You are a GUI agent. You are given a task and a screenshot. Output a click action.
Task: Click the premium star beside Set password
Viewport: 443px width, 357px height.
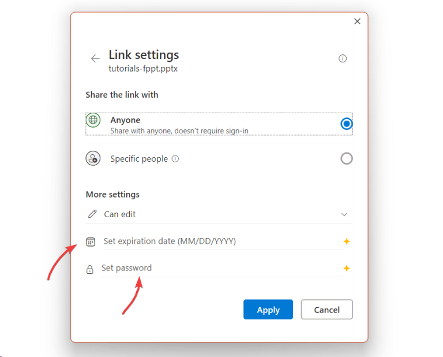347,269
